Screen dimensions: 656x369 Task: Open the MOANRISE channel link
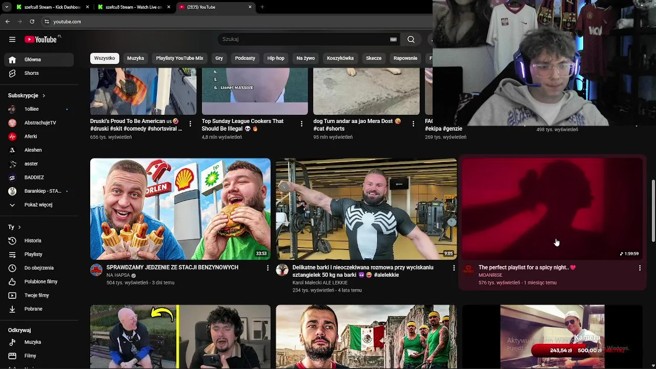[x=490, y=275]
